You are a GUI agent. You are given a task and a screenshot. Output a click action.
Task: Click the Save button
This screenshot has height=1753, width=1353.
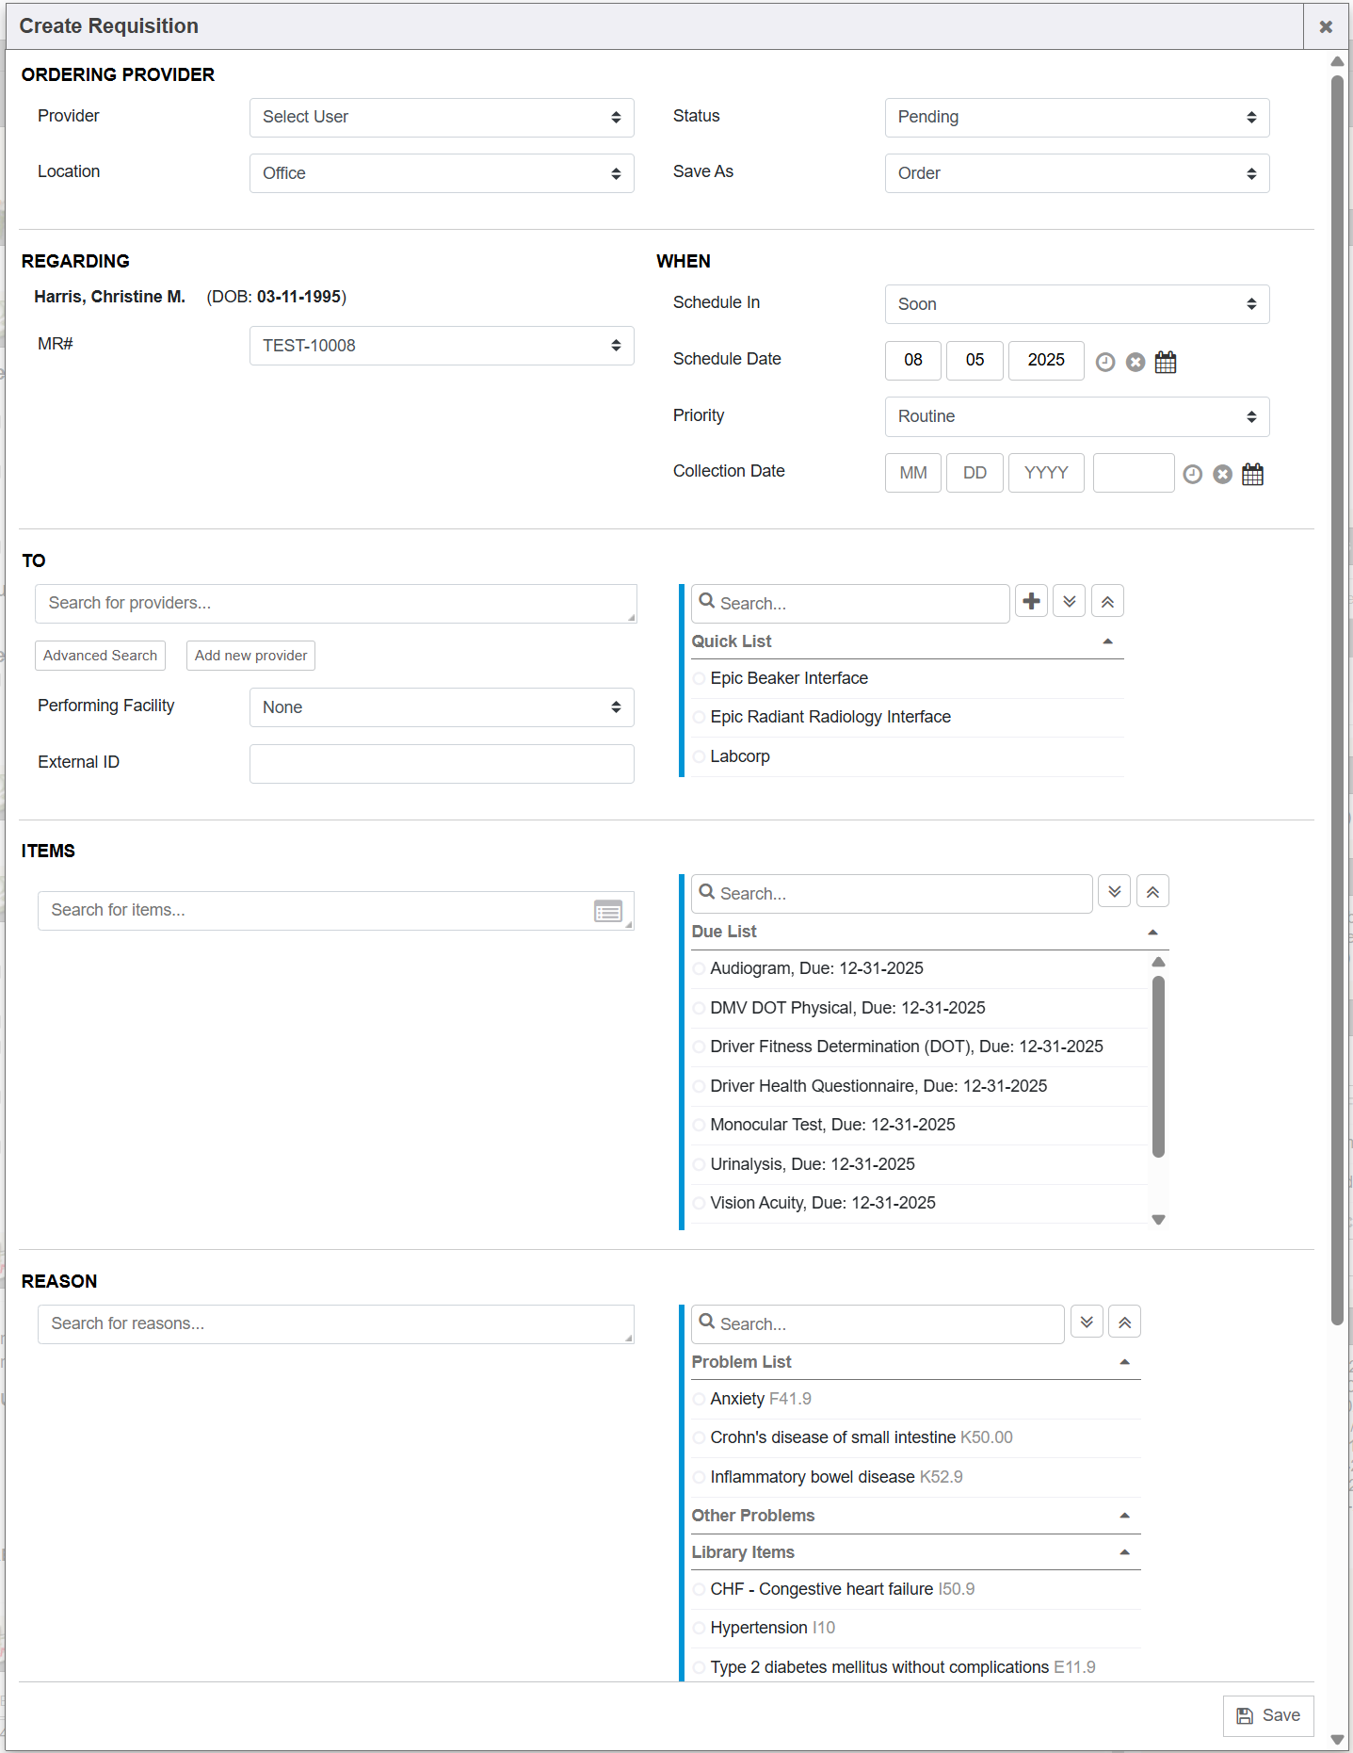pos(1267,1715)
